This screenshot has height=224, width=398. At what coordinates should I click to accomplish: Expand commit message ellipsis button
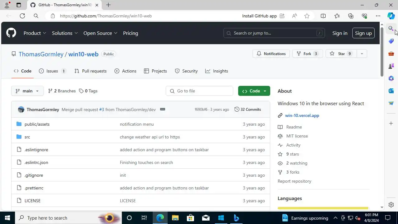[x=162, y=110]
